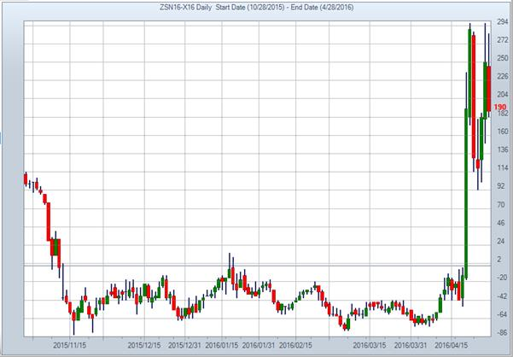The height and width of the screenshot is (357, 513).
Task: Click the 250 price axis label
Action: [501, 56]
